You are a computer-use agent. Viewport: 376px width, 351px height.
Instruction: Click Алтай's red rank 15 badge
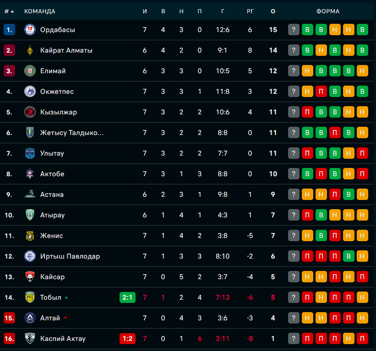(10, 318)
